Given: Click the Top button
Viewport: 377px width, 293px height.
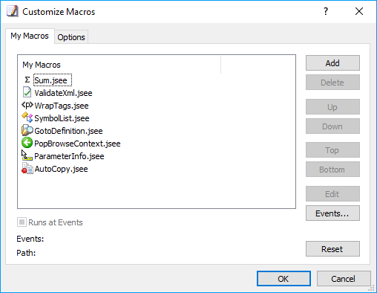Looking at the screenshot, I should click(332, 150).
